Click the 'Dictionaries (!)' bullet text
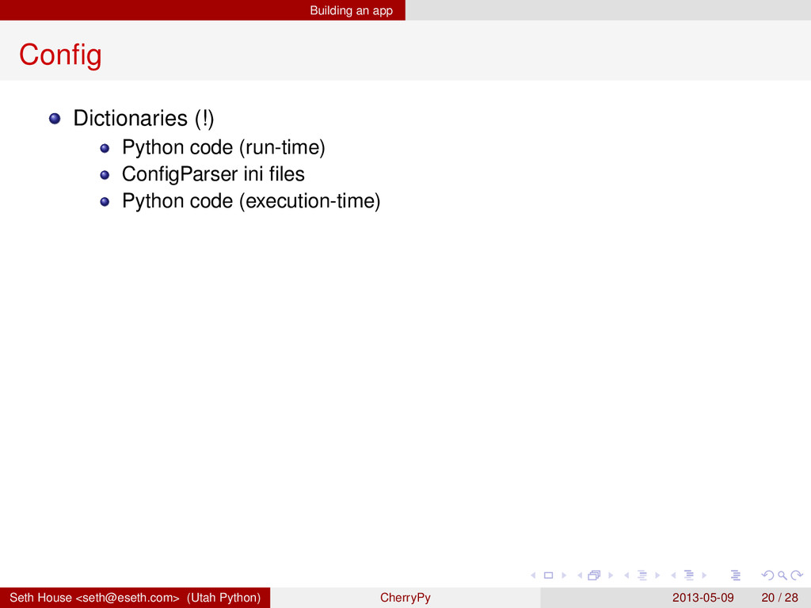The image size is (811, 608). point(143,118)
